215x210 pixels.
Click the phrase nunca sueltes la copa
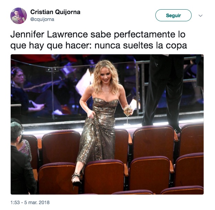click(x=141, y=45)
